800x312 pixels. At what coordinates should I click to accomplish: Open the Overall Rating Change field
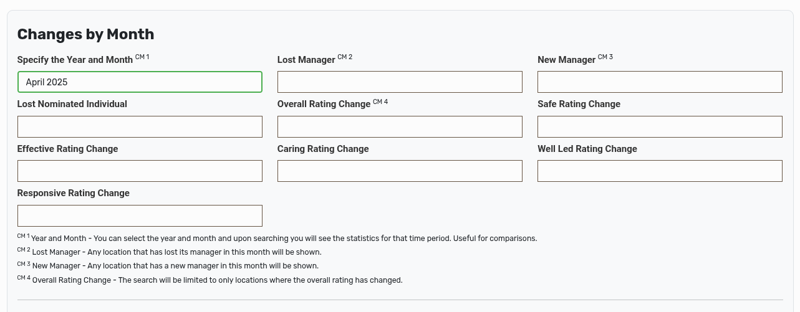[400, 127]
